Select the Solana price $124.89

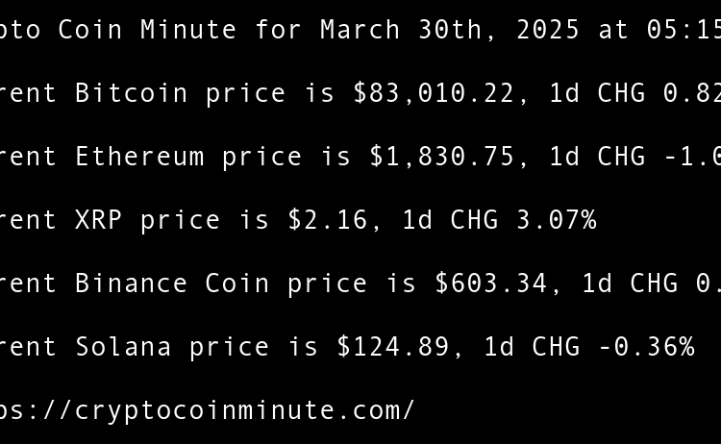393,347
